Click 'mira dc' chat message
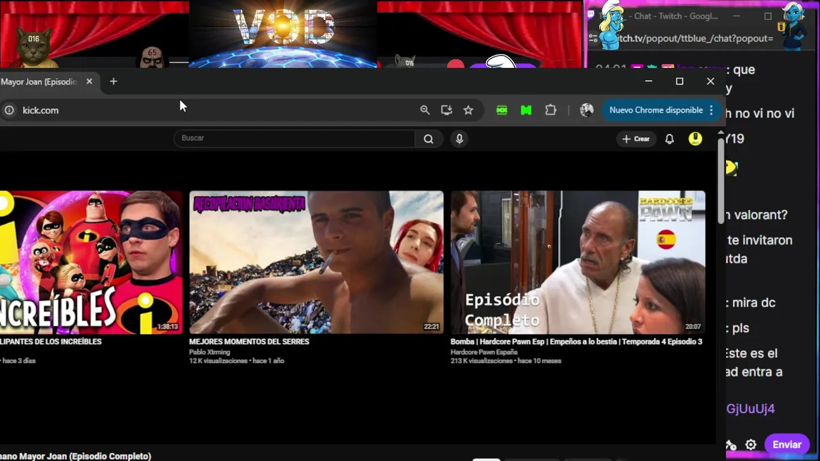Image resolution: width=820 pixels, height=461 pixels. click(751, 303)
